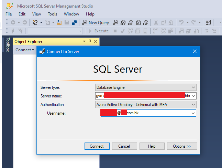
Task: Open the View menu
Action: coord(37,14)
